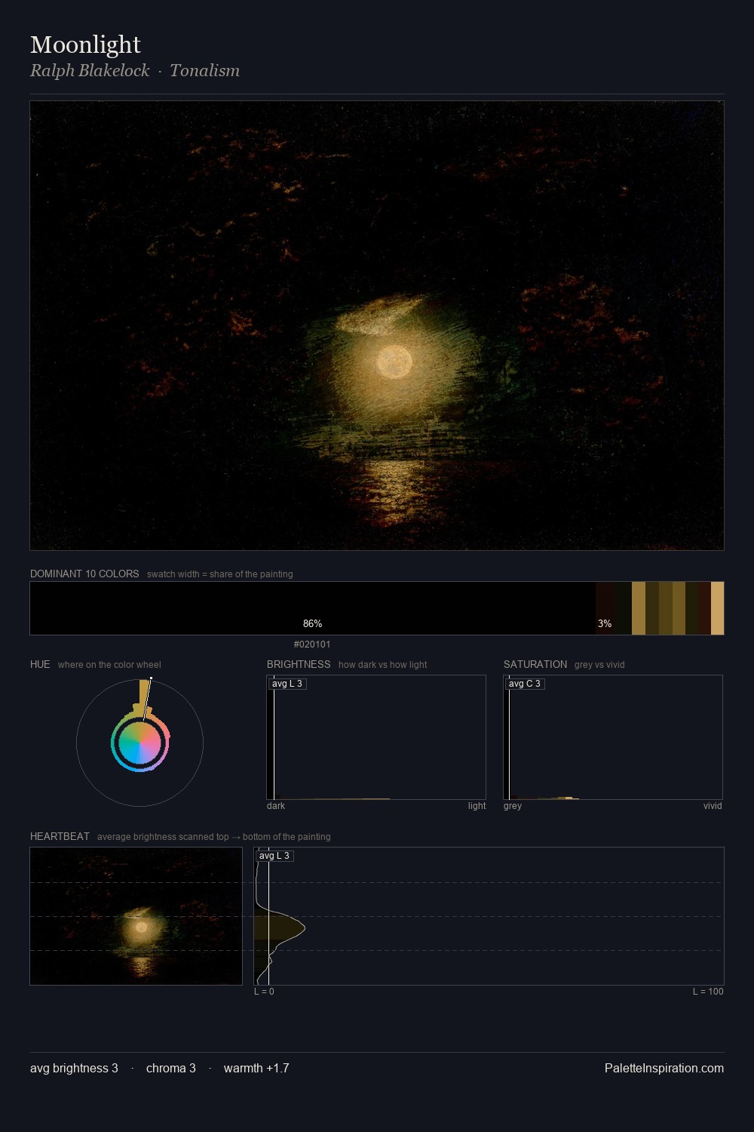This screenshot has width=754, height=1132.
Task: Click 'chroma 3' in the footer
Action: 171,1068
